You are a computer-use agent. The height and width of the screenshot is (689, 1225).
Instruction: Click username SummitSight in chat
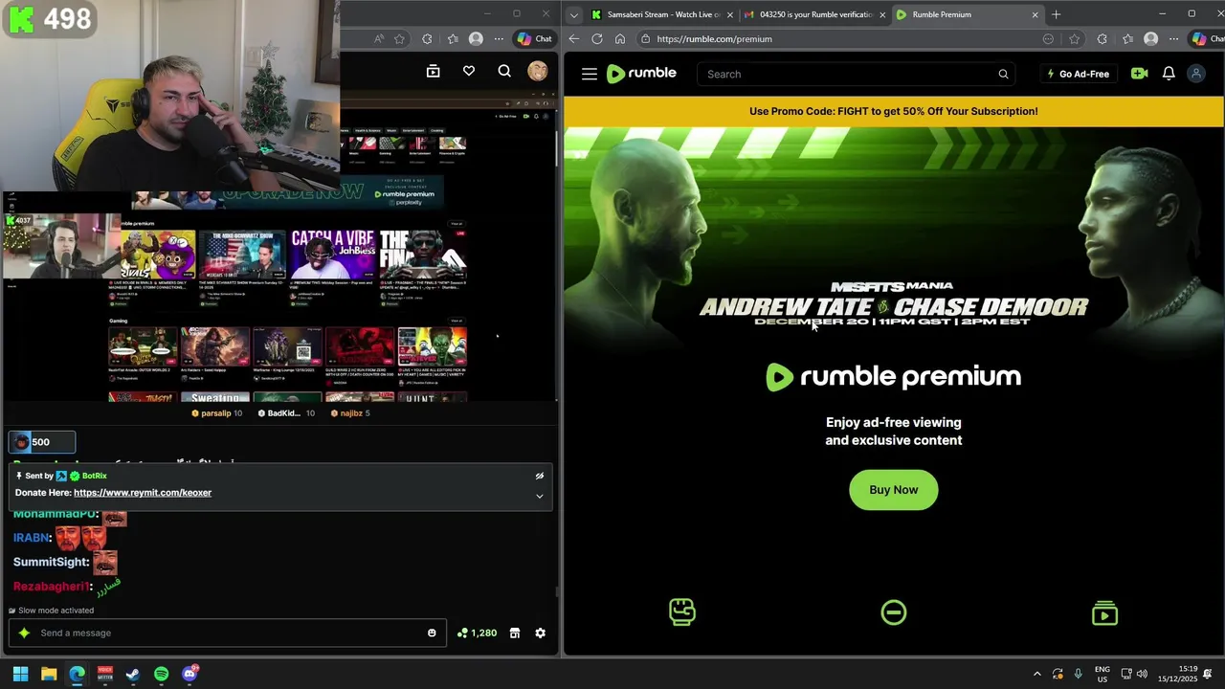pos(52,562)
